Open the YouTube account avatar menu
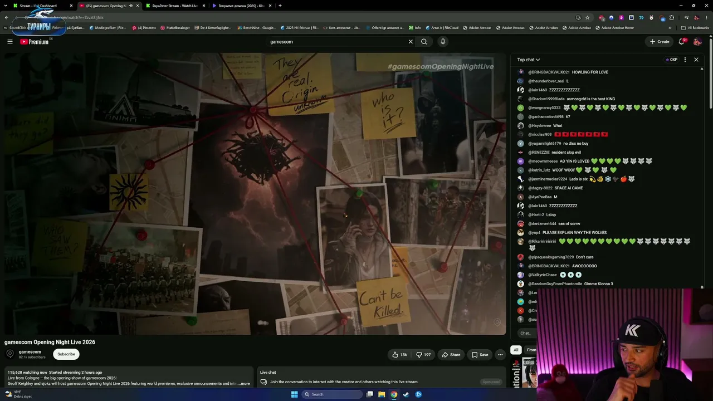Screen dimensions: 713x401 tap(697, 42)
